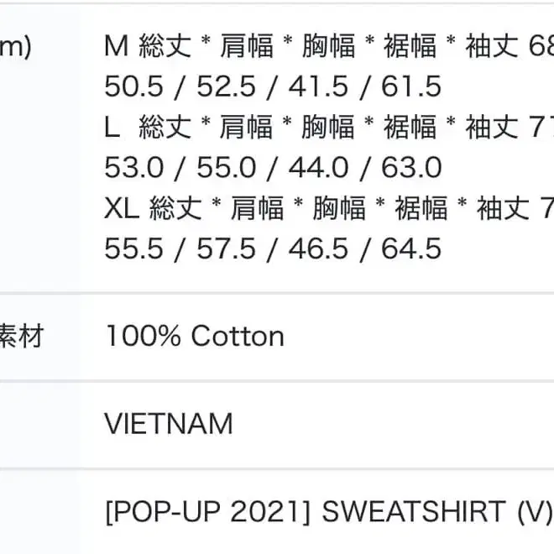Click the 64.5 measurement value
The width and height of the screenshot is (554, 554).
[x=411, y=249]
